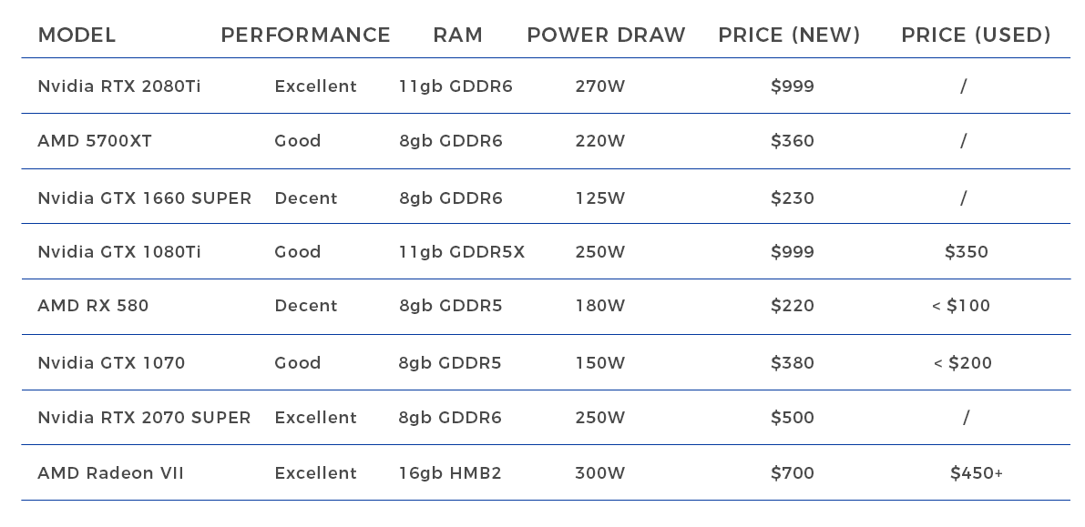
Task: Select the $350 used price value
Action: tap(967, 252)
